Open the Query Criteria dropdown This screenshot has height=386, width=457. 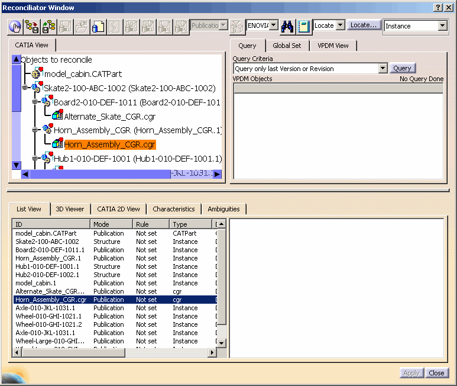pyautogui.click(x=382, y=69)
